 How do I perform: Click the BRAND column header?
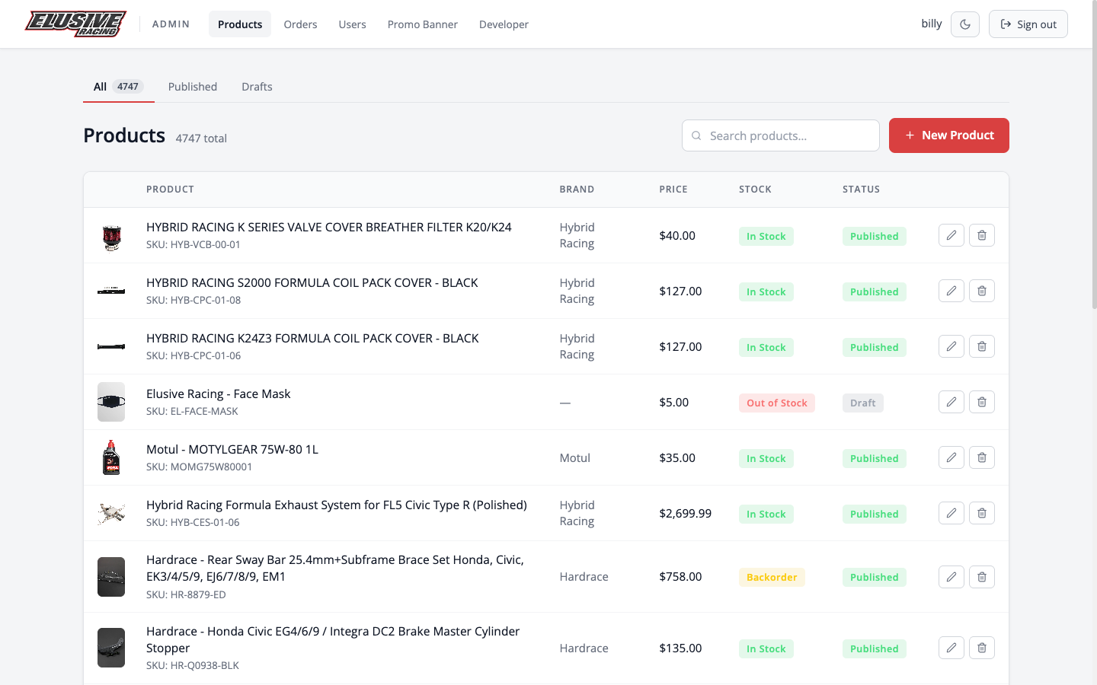point(577,190)
